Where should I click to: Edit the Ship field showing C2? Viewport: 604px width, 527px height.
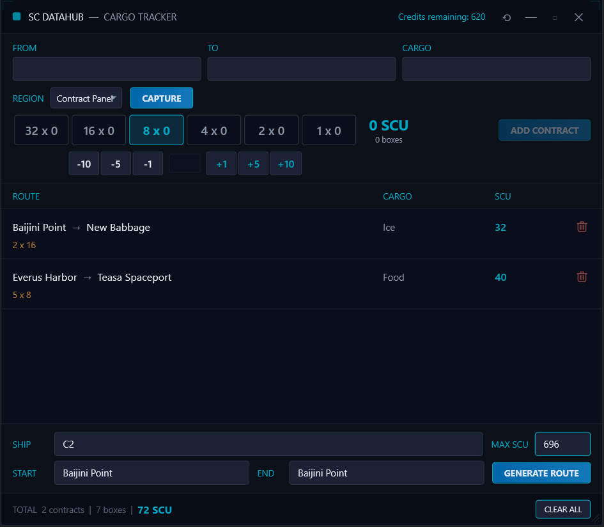pos(268,444)
